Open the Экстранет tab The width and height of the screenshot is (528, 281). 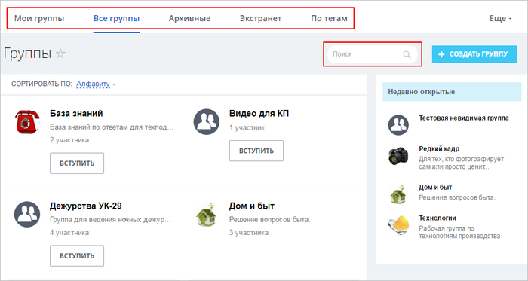[261, 18]
